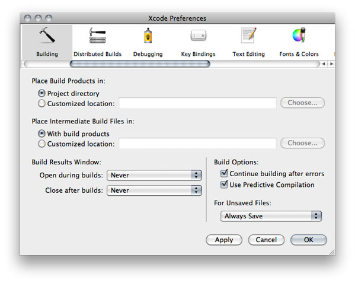The width and height of the screenshot is (355, 283).
Task: Click the horizontal toolbar scrollbar thumb
Action: [140, 64]
